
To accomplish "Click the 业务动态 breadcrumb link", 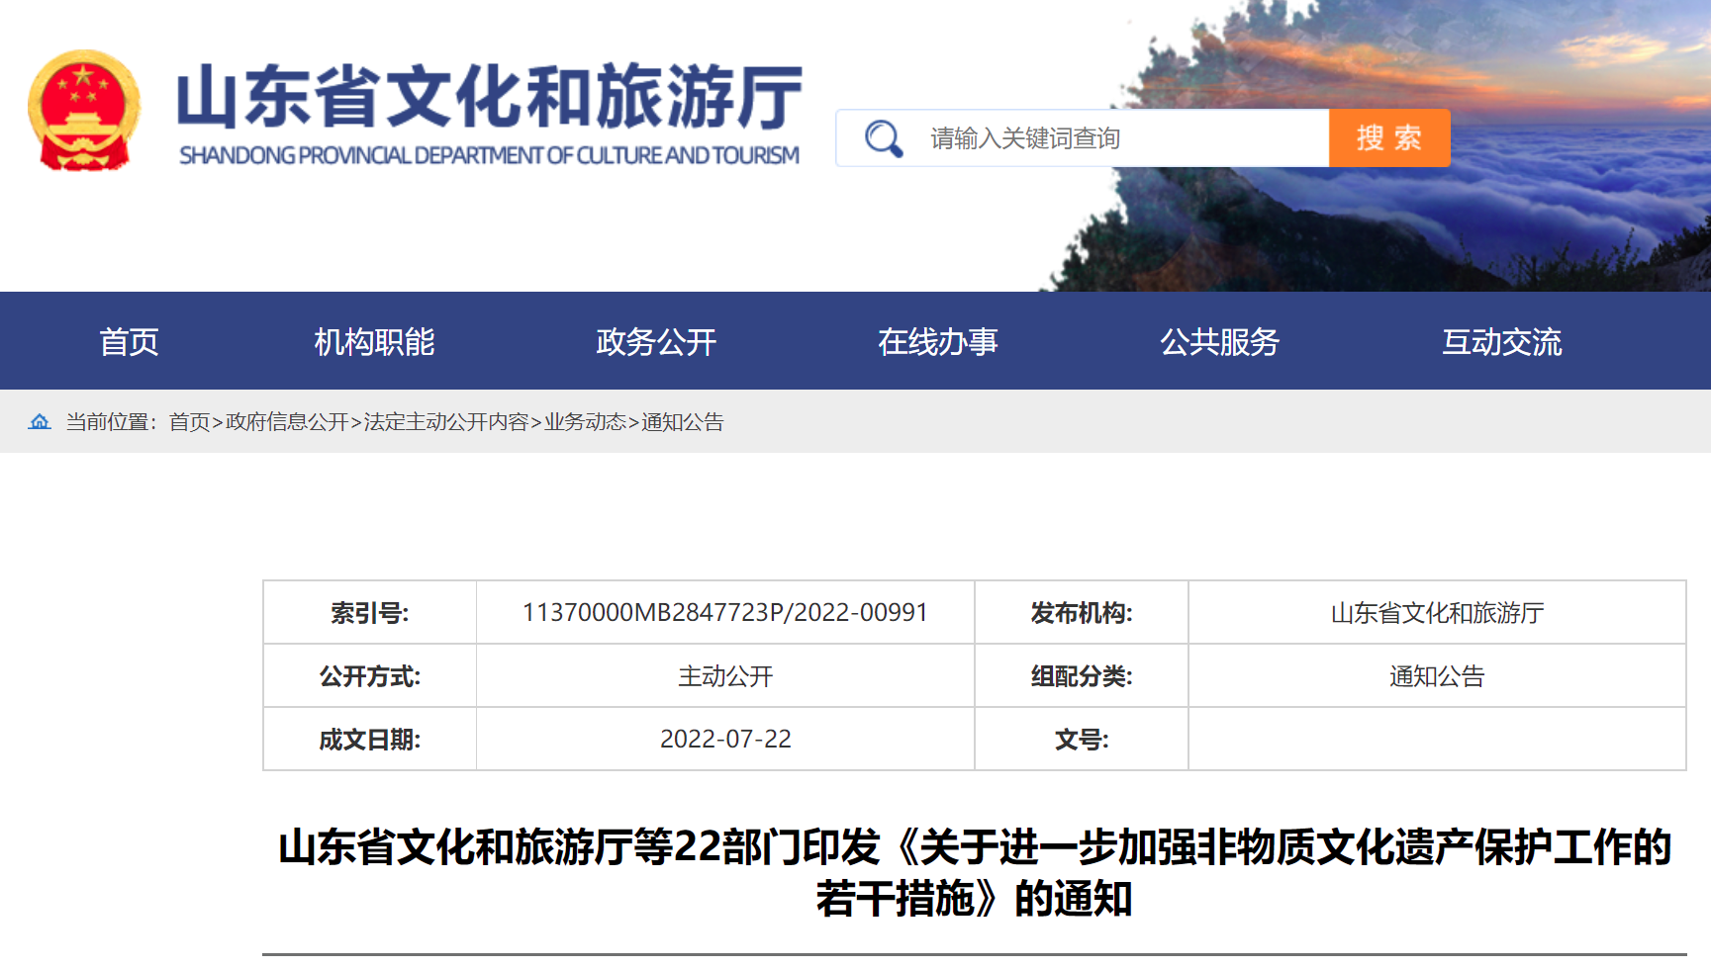I will tap(585, 422).
